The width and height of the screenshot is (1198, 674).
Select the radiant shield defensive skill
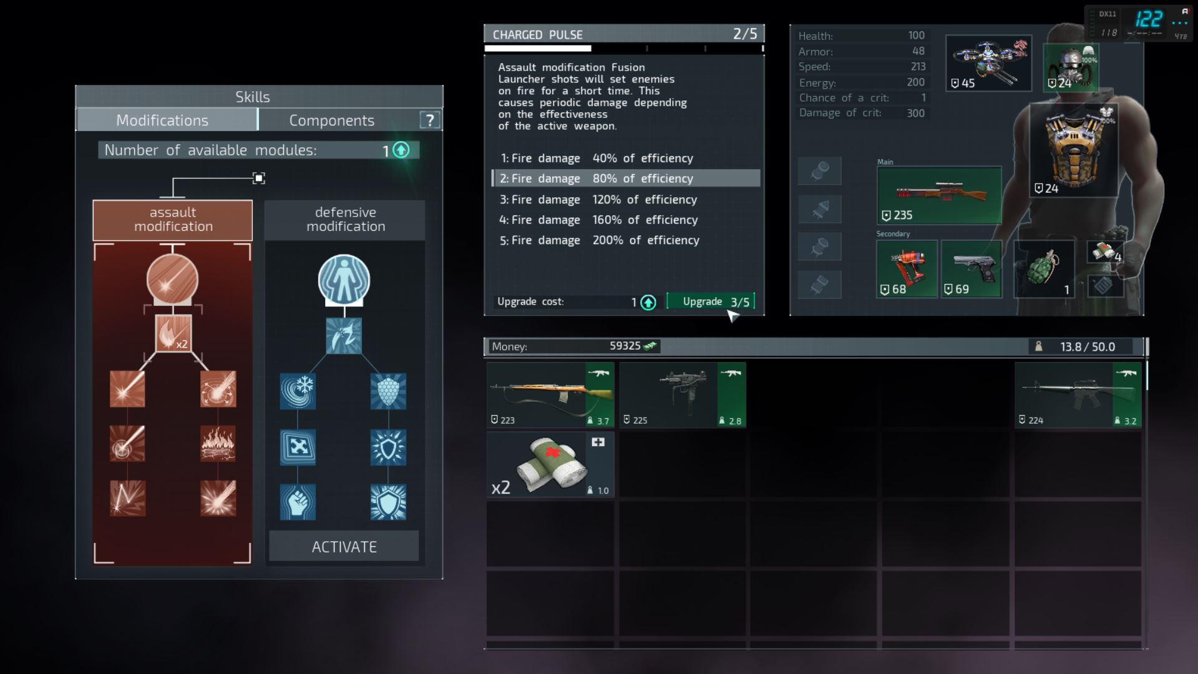388,447
